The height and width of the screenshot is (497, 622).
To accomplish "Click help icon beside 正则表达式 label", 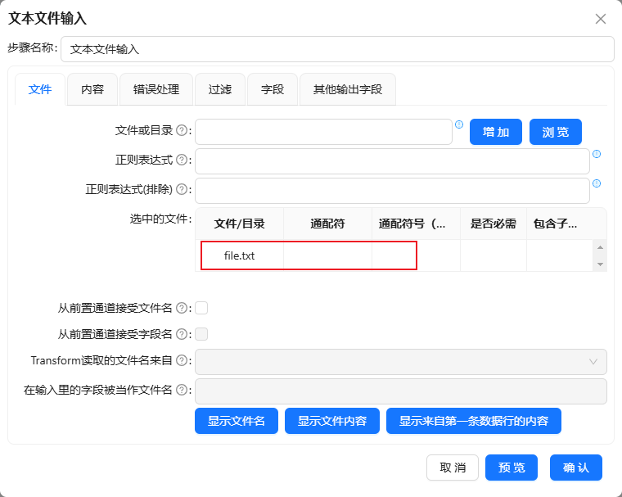I will point(182,160).
